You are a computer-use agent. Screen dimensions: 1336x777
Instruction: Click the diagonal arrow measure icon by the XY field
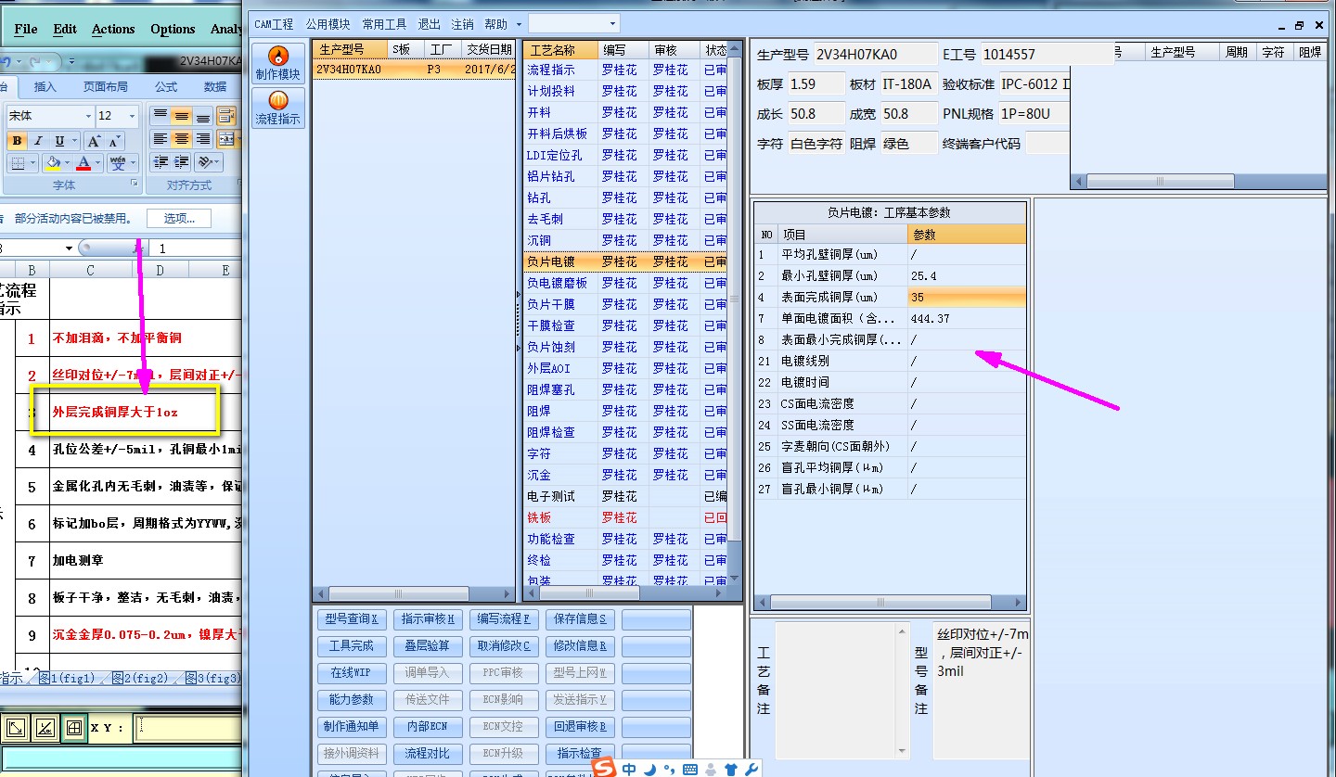click(17, 729)
